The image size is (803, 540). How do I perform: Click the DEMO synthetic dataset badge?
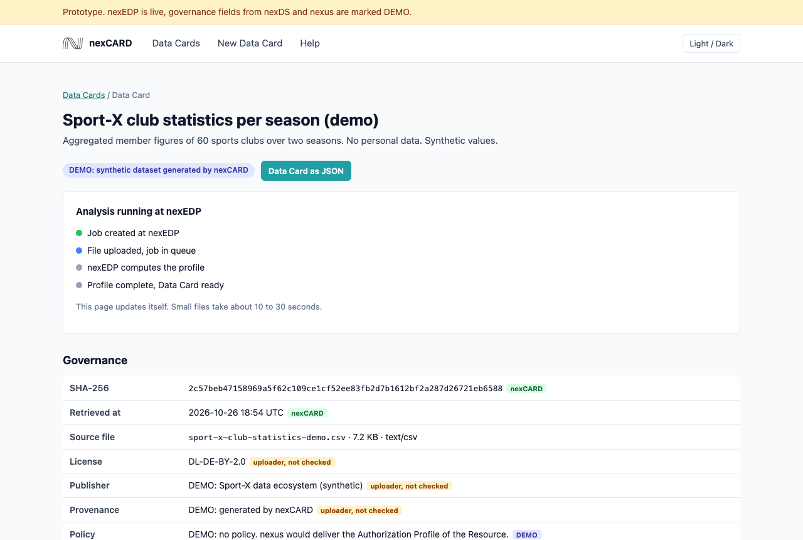coord(159,170)
